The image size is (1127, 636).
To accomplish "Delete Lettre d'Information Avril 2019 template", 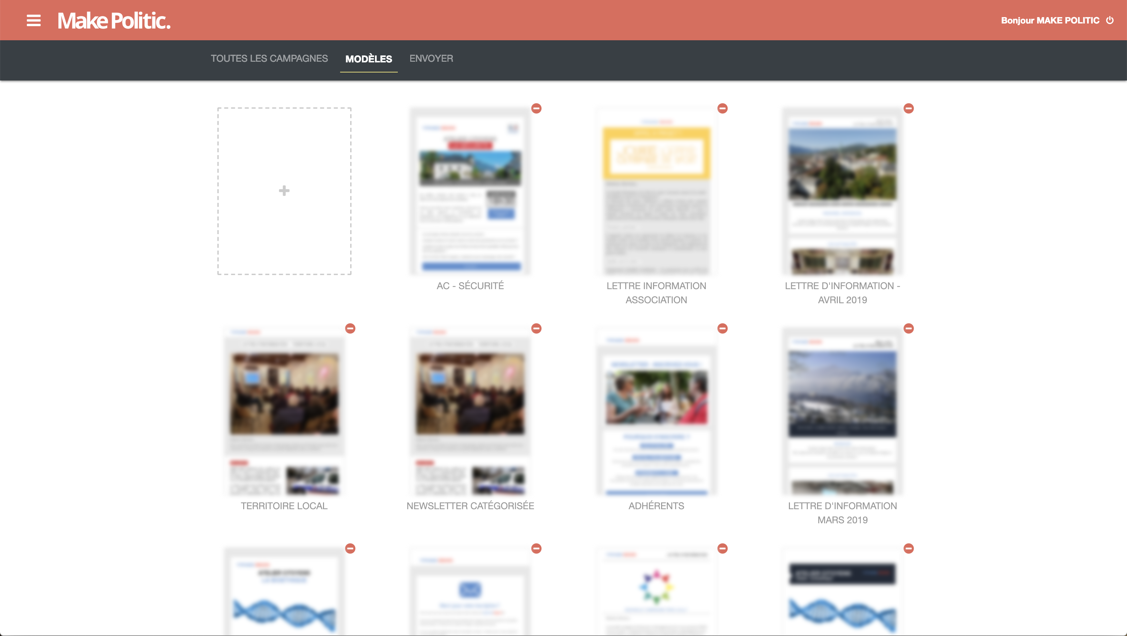I will 909,108.
